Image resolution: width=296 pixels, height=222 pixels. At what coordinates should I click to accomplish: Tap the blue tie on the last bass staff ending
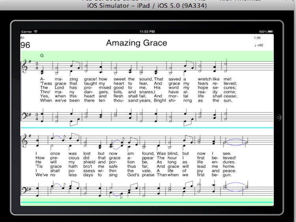click(236, 187)
